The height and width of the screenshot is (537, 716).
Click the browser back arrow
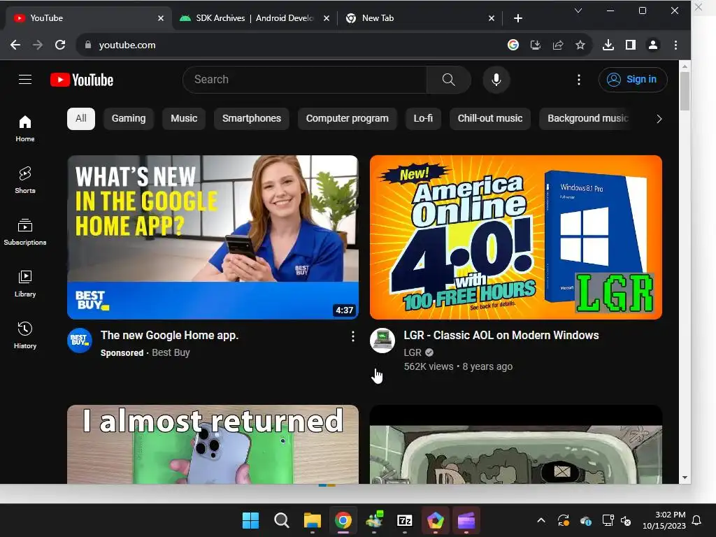[15, 45]
